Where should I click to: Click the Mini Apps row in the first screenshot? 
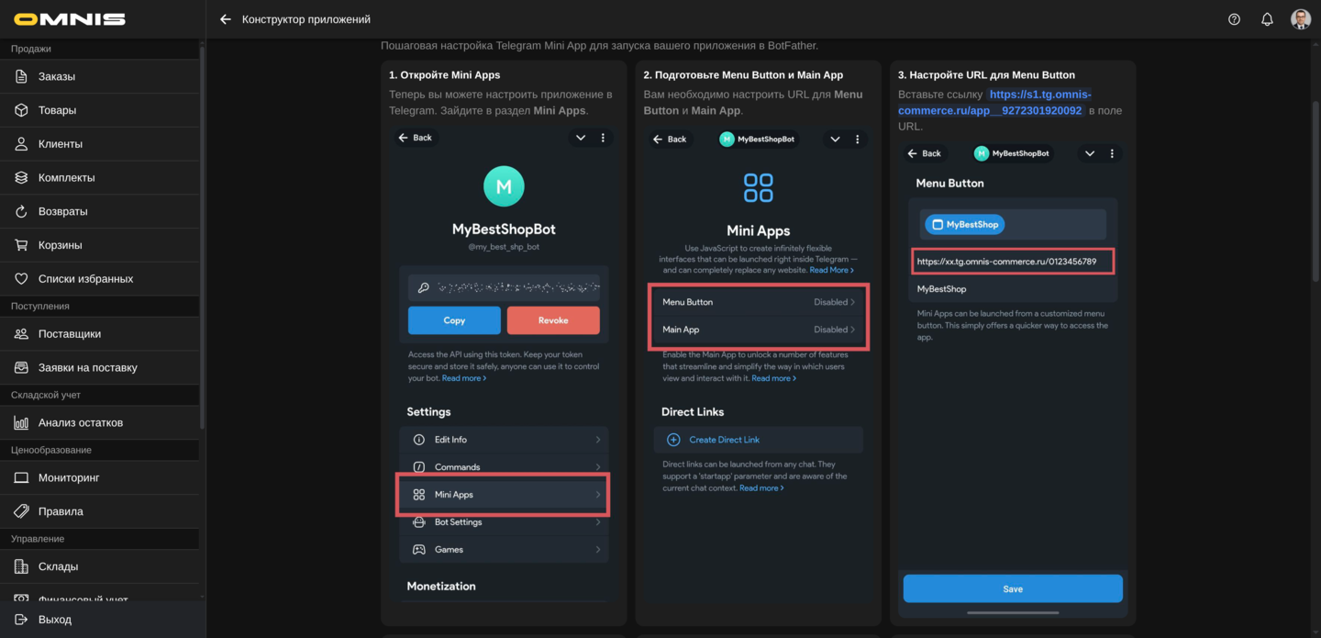click(x=503, y=495)
